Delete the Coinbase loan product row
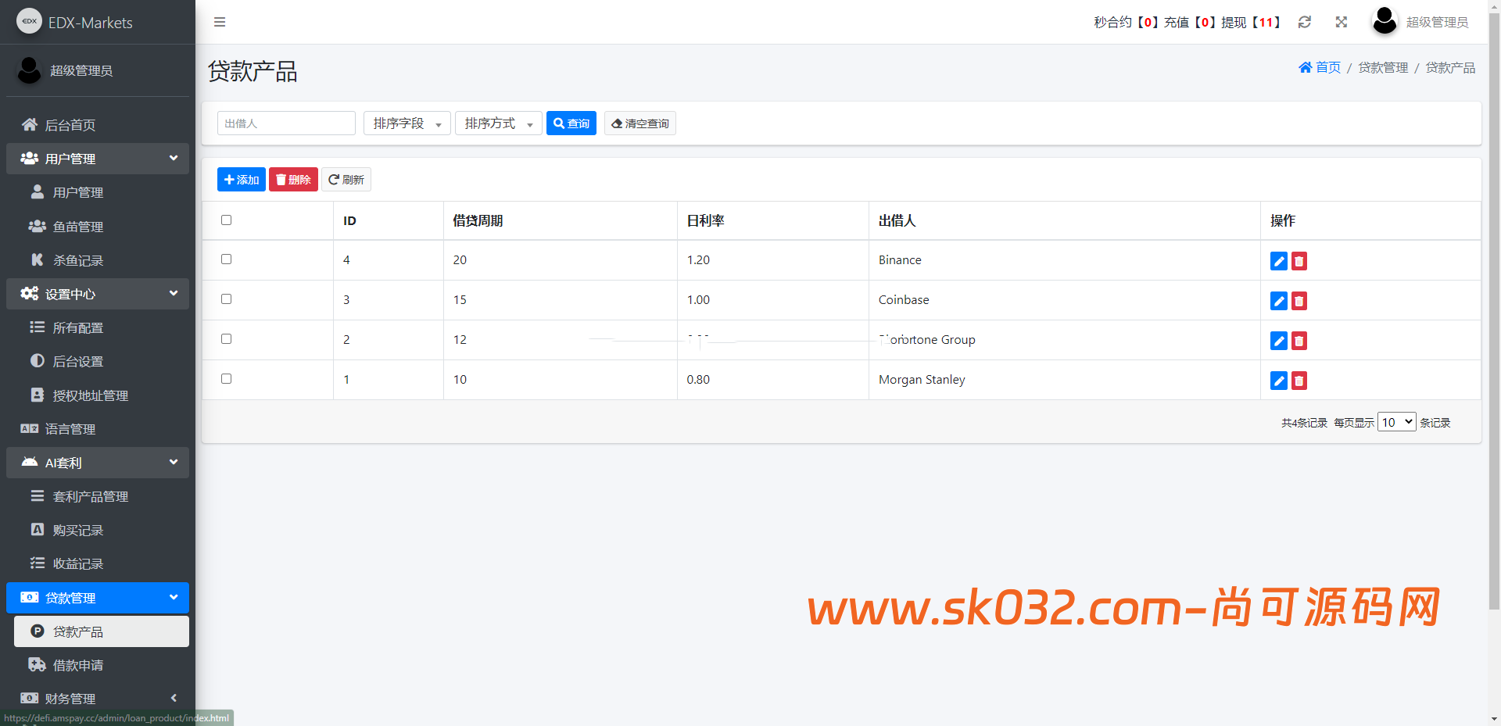The width and height of the screenshot is (1501, 726). point(1299,301)
